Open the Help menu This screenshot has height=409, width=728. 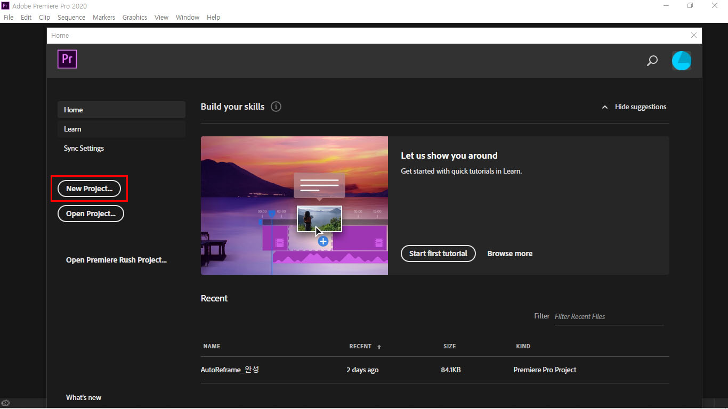[x=213, y=17]
